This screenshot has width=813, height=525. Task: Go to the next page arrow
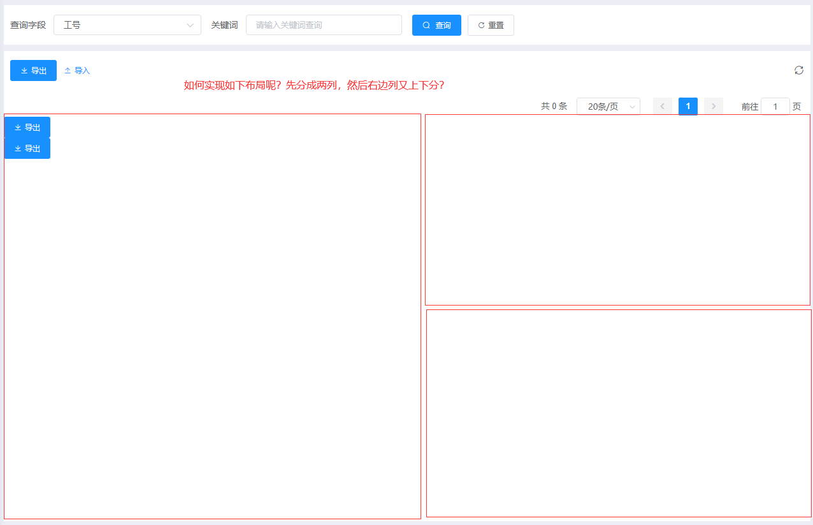click(713, 107)
